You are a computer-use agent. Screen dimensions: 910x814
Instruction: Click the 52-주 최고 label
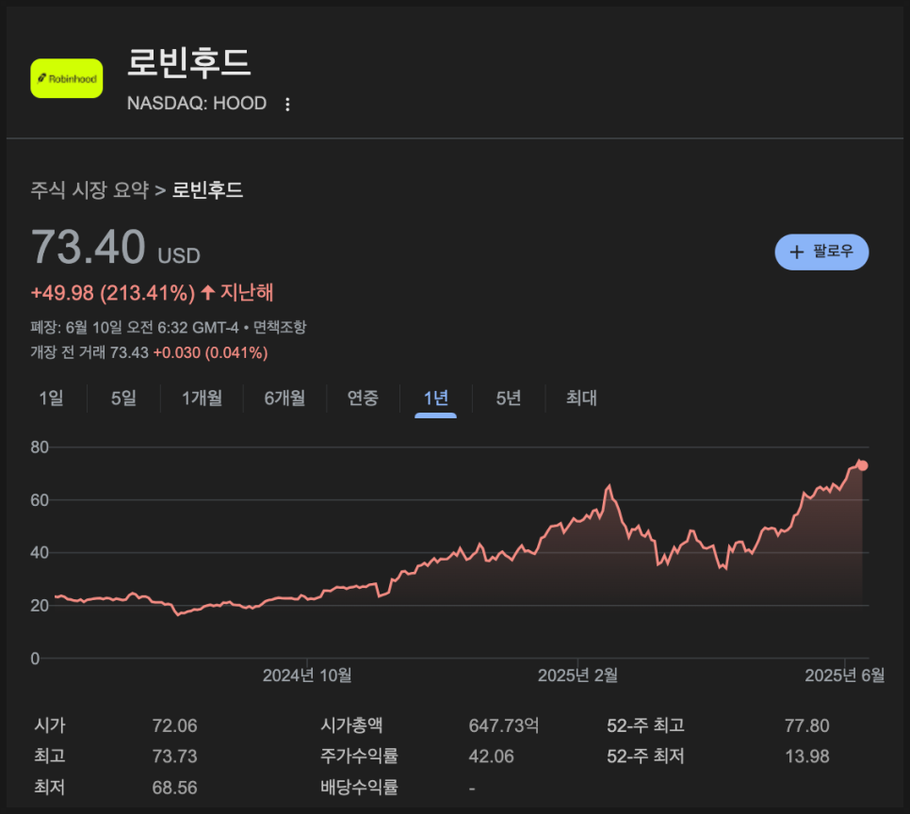(x=646, y=725)
